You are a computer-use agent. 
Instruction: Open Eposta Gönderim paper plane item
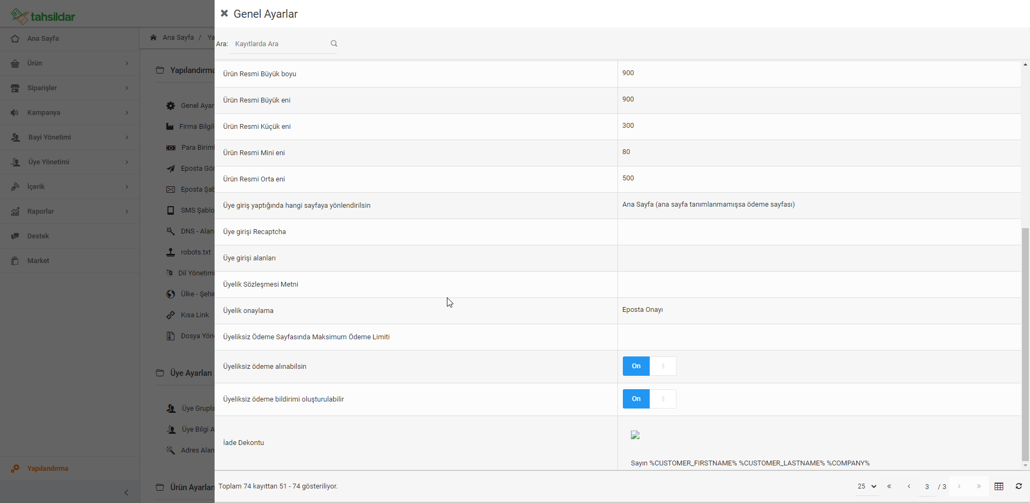(x=190, y=169)
